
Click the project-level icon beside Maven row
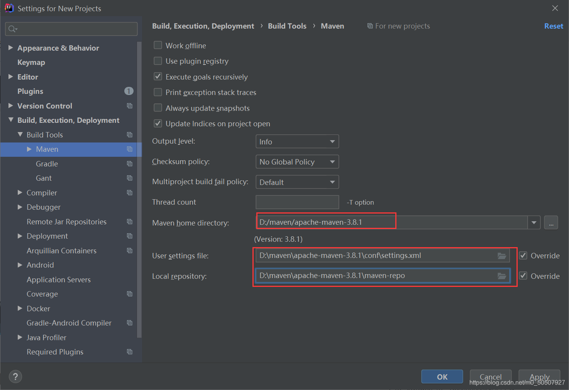(130, 149)
